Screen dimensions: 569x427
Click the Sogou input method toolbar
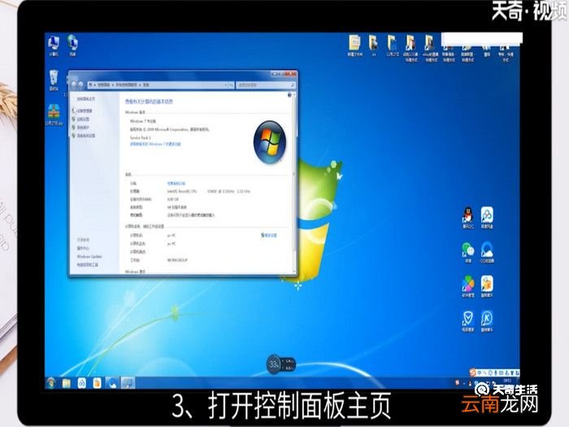tap(494, 373)
